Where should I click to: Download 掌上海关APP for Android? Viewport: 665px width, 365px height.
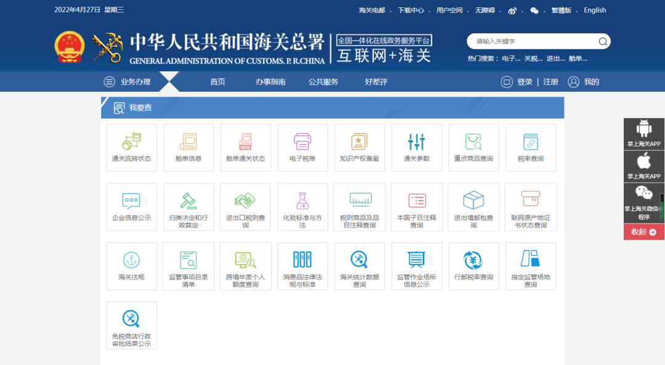click(x=644, y=134)
